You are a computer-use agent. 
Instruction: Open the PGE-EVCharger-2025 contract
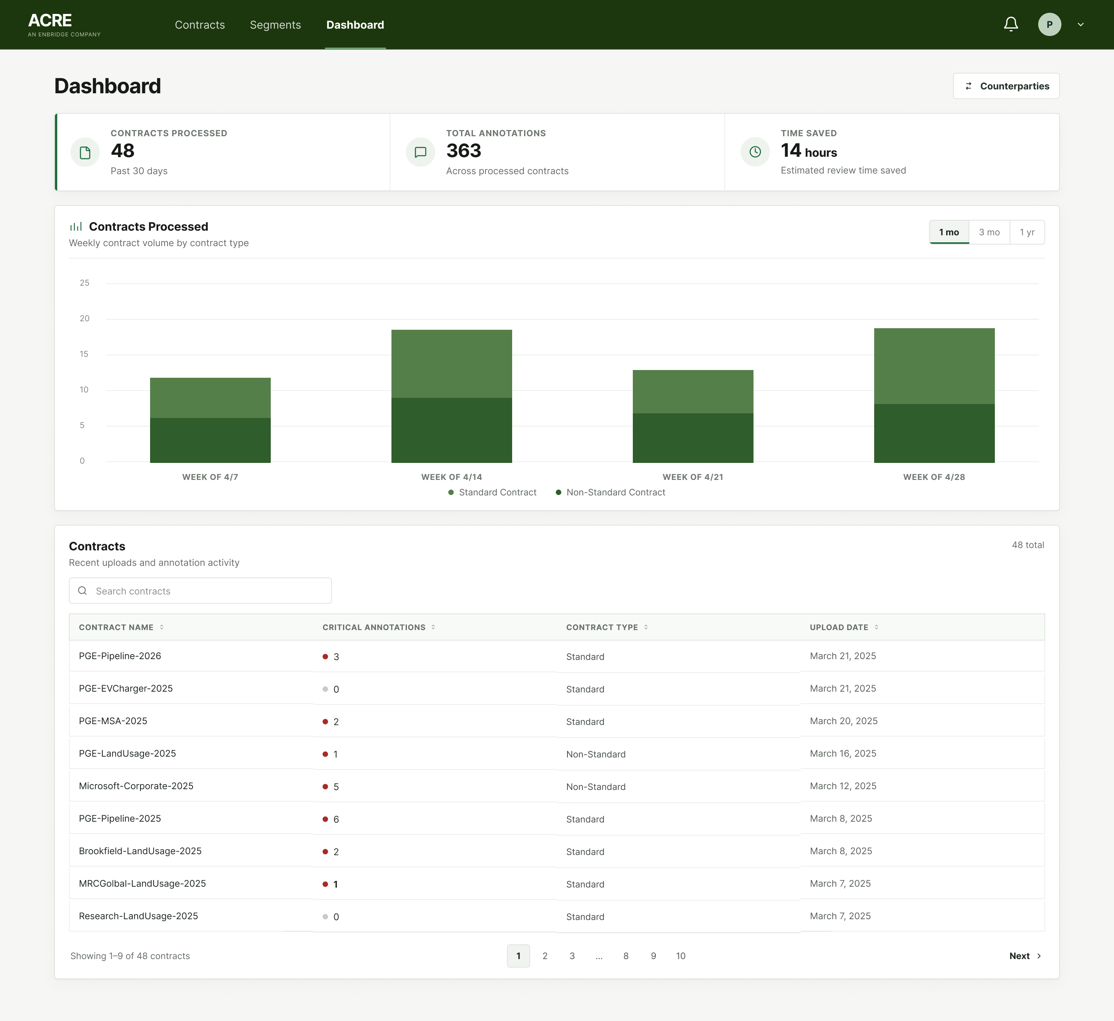coord(125,689)
